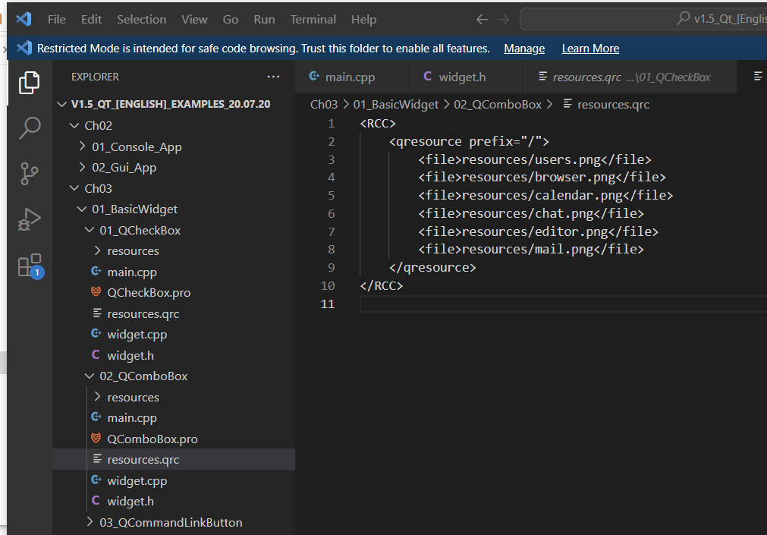
Task: Click the search magnifier in command center
Action: [x=683, y=19]
